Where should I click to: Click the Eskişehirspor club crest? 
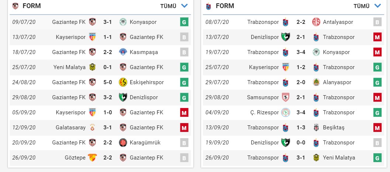123,82
